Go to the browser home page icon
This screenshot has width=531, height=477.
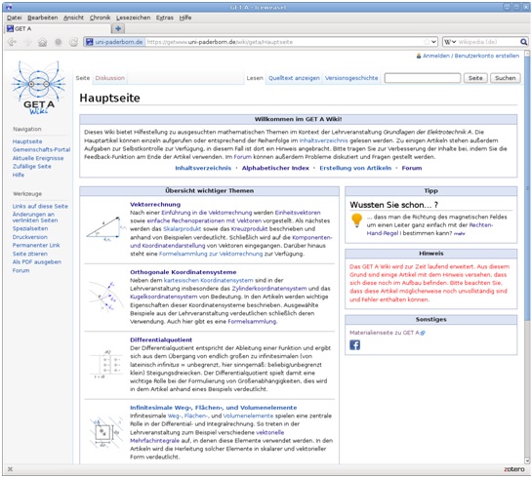tap(42, 42)
